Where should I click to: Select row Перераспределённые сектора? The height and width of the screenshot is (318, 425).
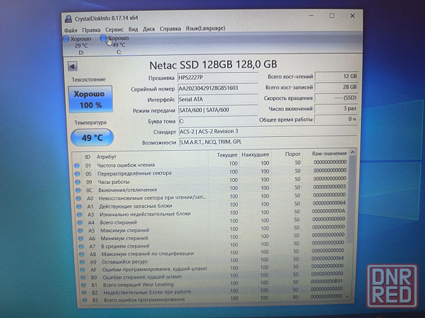[211, 172]
